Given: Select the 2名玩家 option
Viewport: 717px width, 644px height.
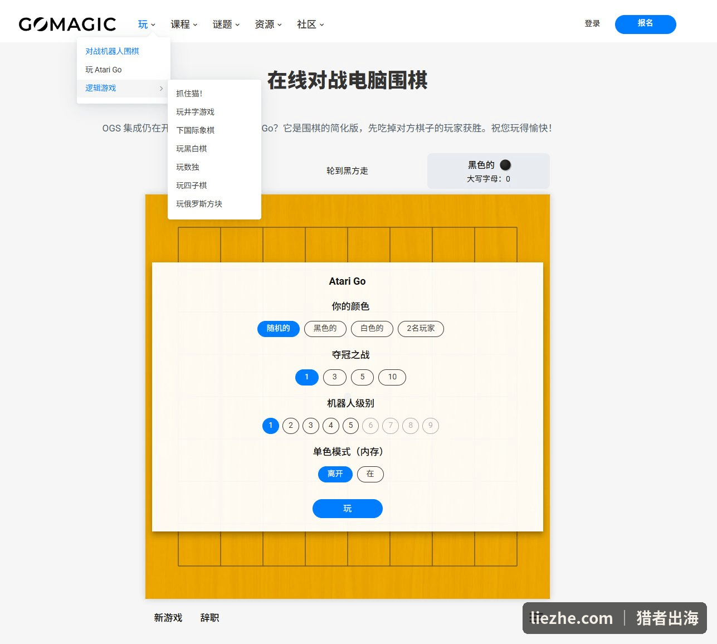Looking at the screenshot, I should pos(421,329).
